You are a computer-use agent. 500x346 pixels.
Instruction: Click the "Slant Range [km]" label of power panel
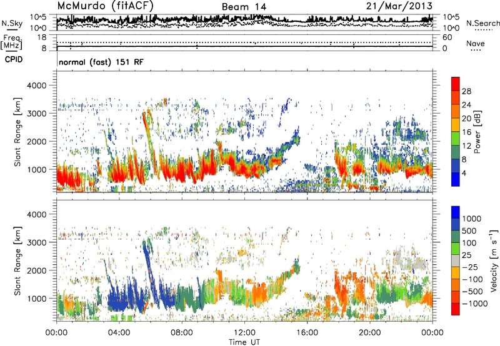[17, 132]
